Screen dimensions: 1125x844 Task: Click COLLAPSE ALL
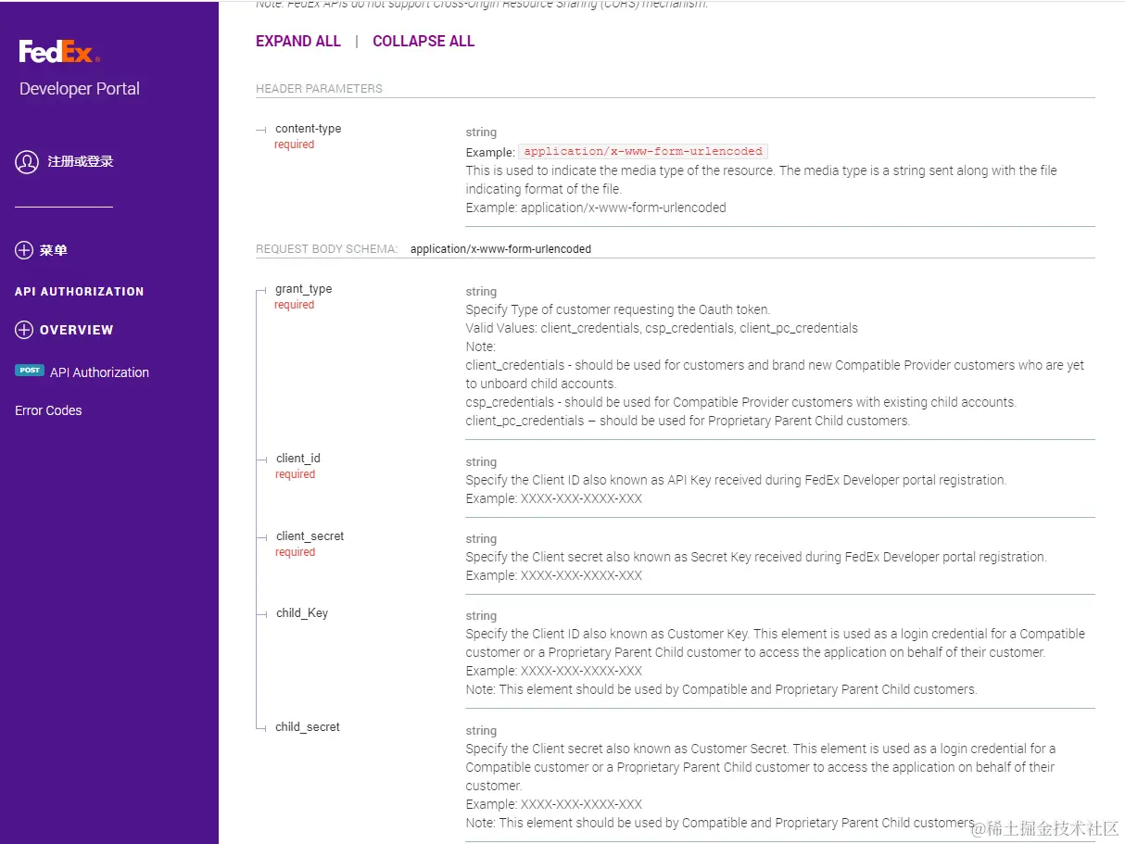point(423,42)
